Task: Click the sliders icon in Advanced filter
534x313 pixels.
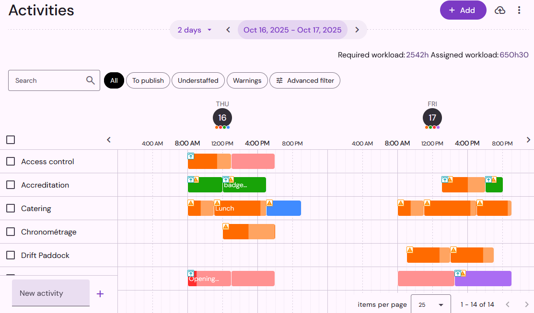Action: click(x=279, y=80)
